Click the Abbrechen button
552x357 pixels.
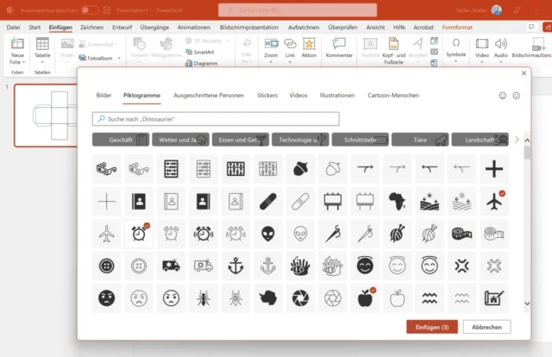486,327
